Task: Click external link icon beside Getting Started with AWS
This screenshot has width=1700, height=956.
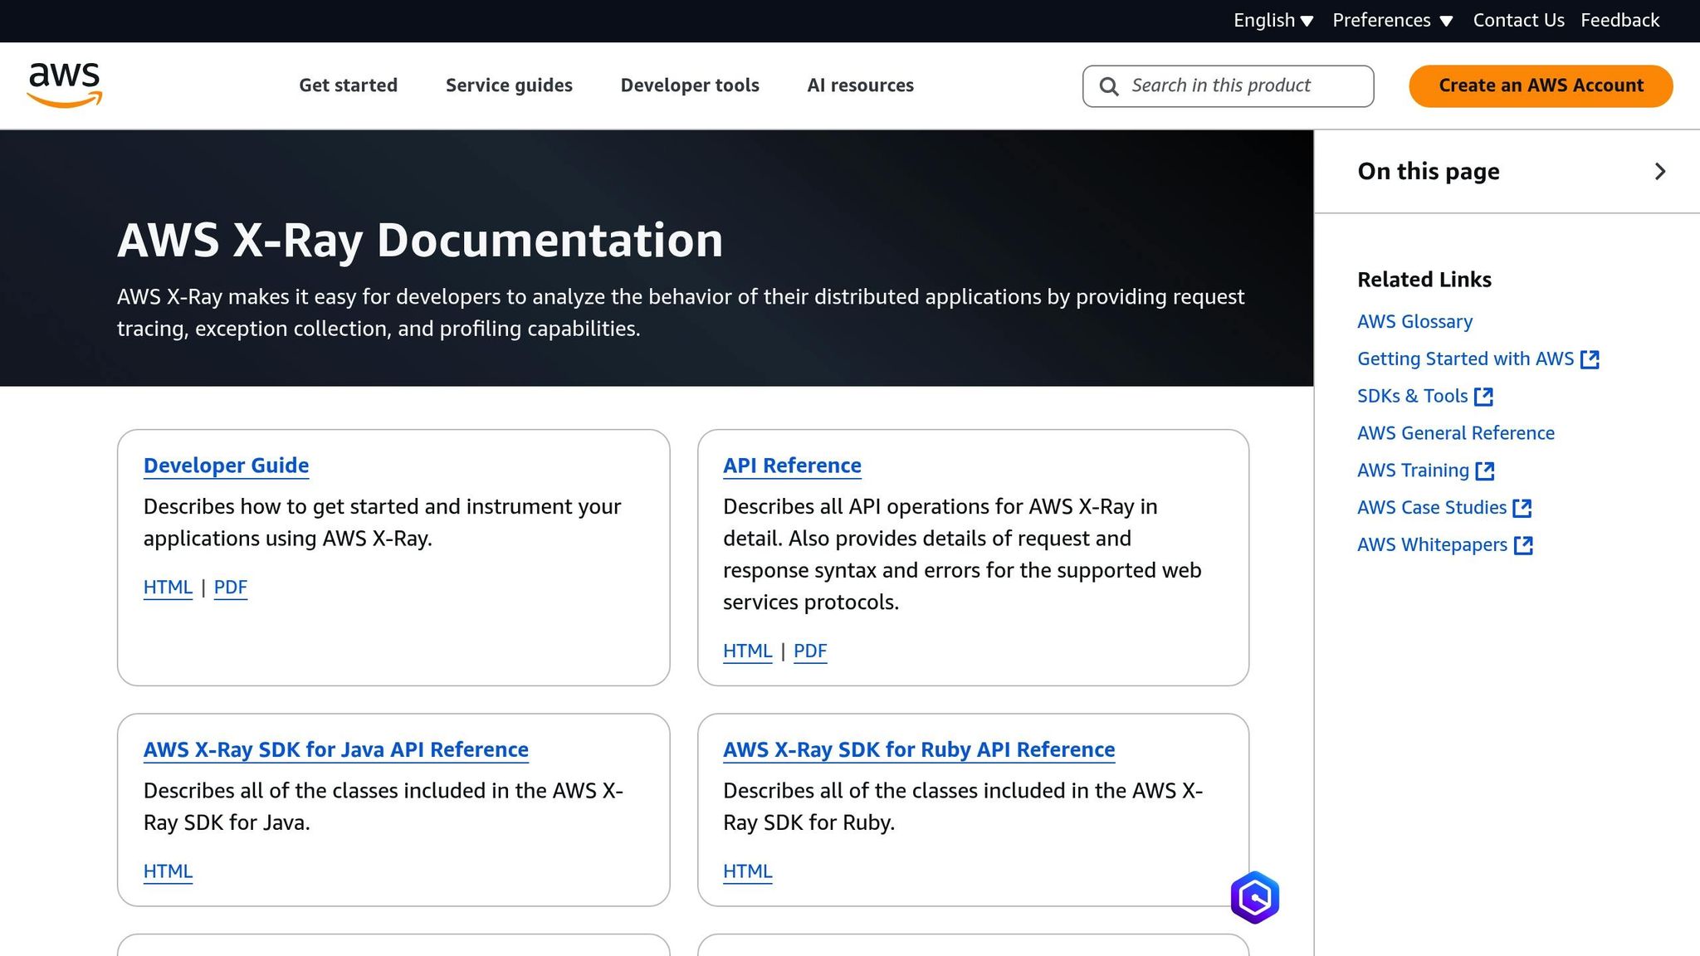Action: 1590,359
